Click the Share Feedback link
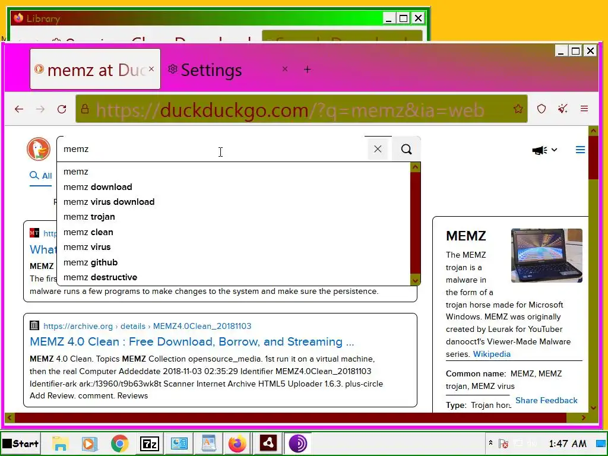Screen dimensions: 608x456 tap(546, 401)
